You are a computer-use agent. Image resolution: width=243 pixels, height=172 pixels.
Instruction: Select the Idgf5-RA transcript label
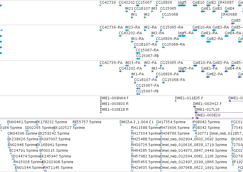186,33
